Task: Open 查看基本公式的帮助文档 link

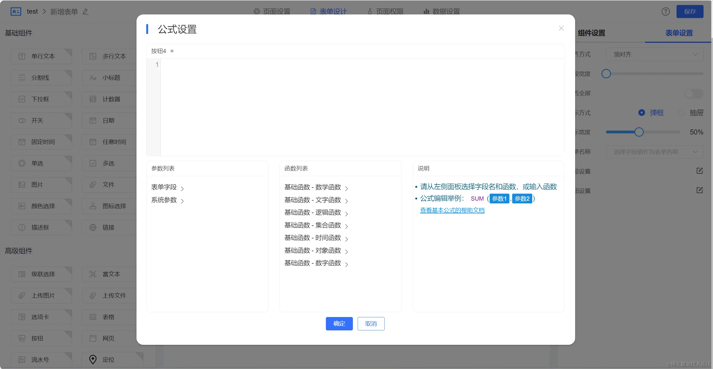Action: (x=452, y=210)
